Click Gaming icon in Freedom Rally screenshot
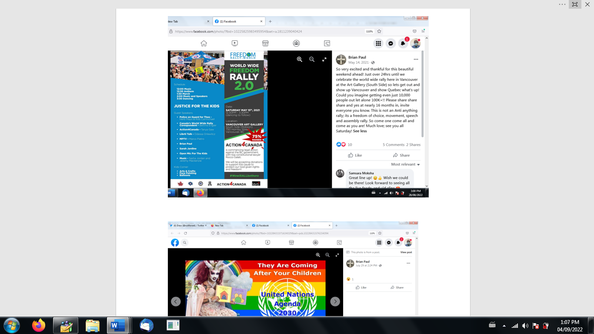594x334 pixels. pyautogui.click(x=327, y=43)
